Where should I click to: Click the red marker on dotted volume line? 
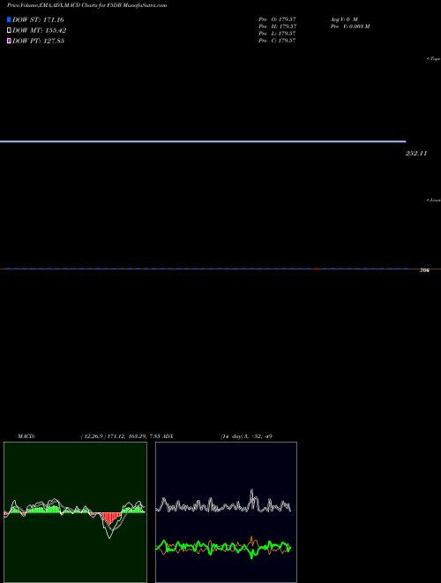coord(317,269)
